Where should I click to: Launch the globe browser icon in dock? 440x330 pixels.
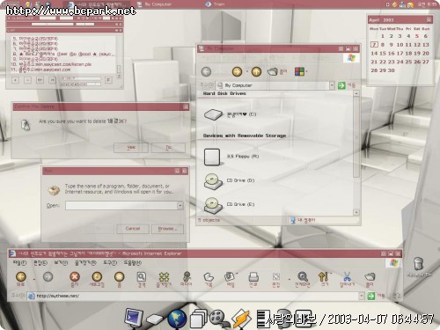point(177,319)
